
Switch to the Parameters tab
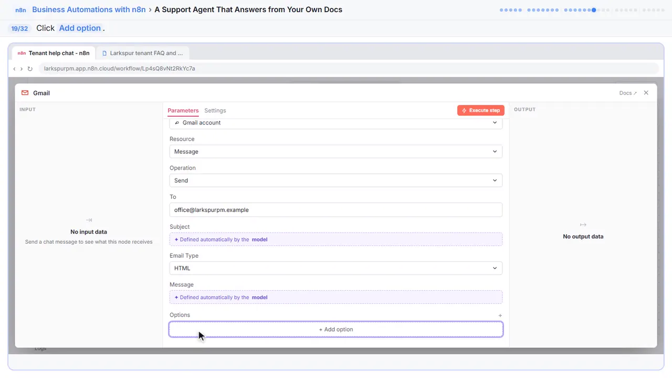(183, 111)
